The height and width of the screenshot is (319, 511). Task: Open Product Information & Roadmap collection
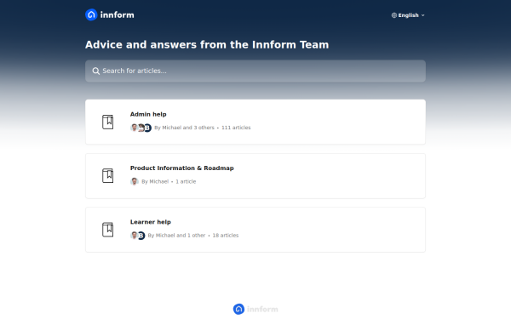(x=255, y=176)
